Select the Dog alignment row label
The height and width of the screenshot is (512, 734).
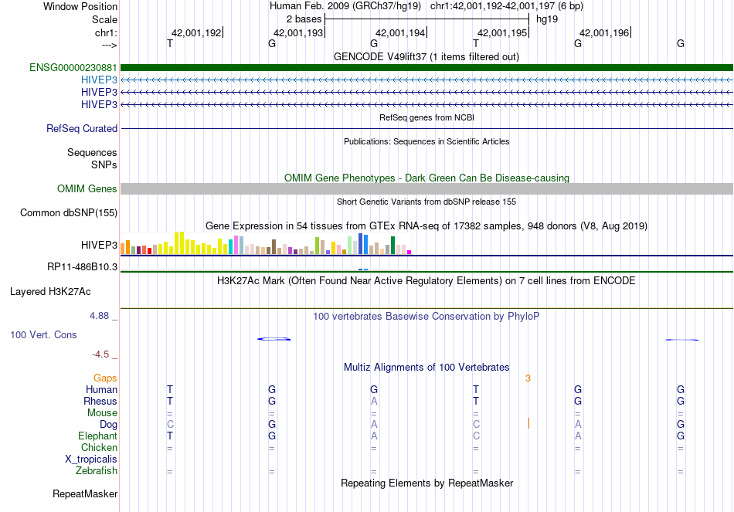tap(108, 425)
